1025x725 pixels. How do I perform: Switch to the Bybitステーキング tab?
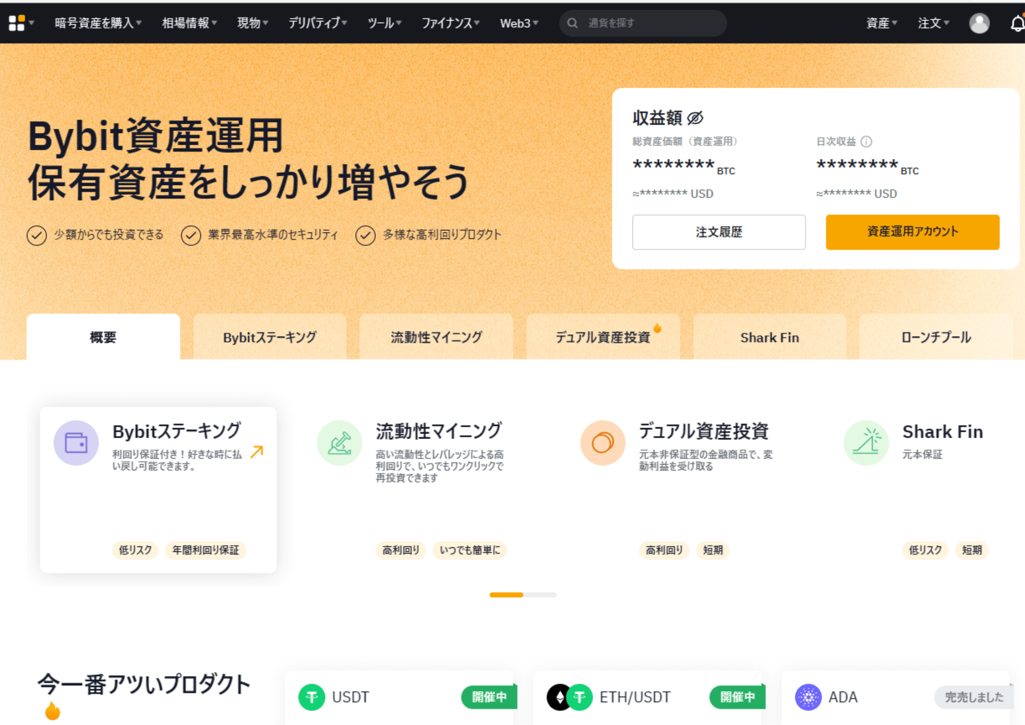coord(269,337)
